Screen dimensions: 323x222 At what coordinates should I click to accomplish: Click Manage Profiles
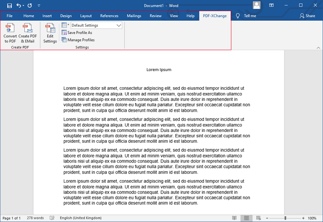(x=81, y=40)
